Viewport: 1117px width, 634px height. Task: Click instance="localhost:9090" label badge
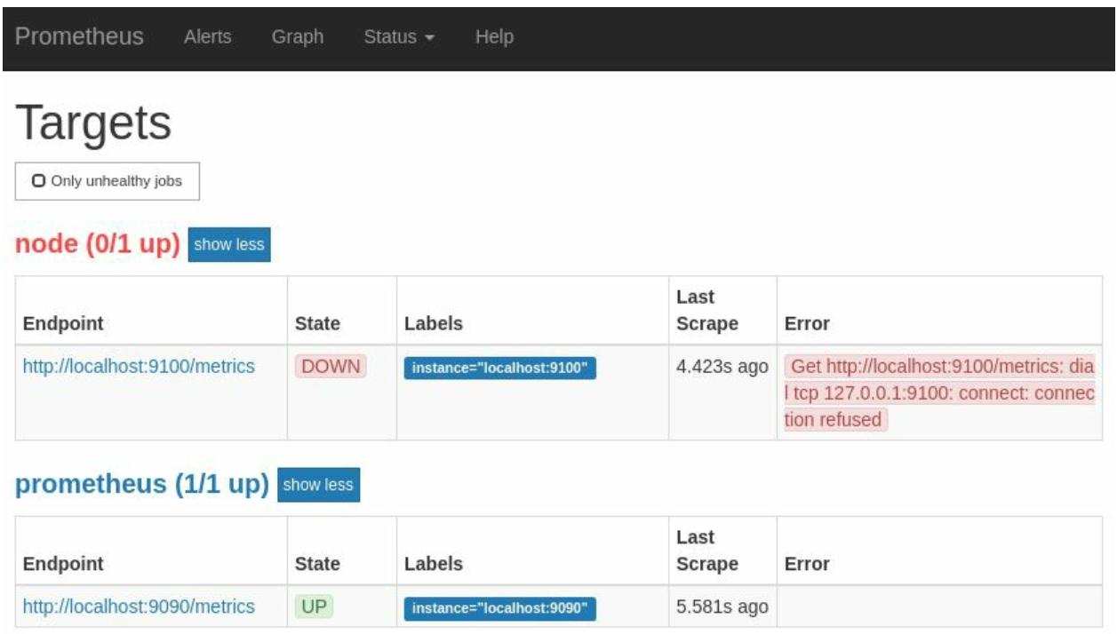point(499,608)
